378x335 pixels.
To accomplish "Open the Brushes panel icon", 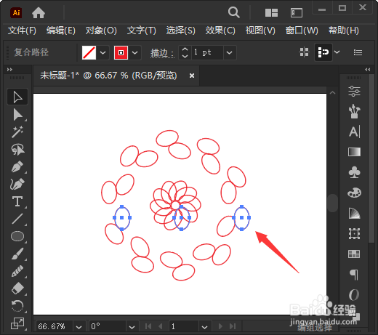I will 354,111.
